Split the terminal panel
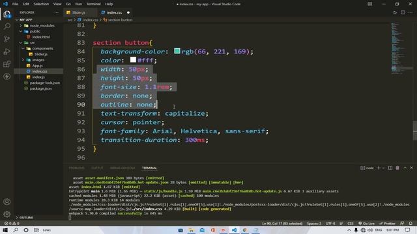Image resolution: width=417 pixels, height=234 pixels. tap(390, 168)
